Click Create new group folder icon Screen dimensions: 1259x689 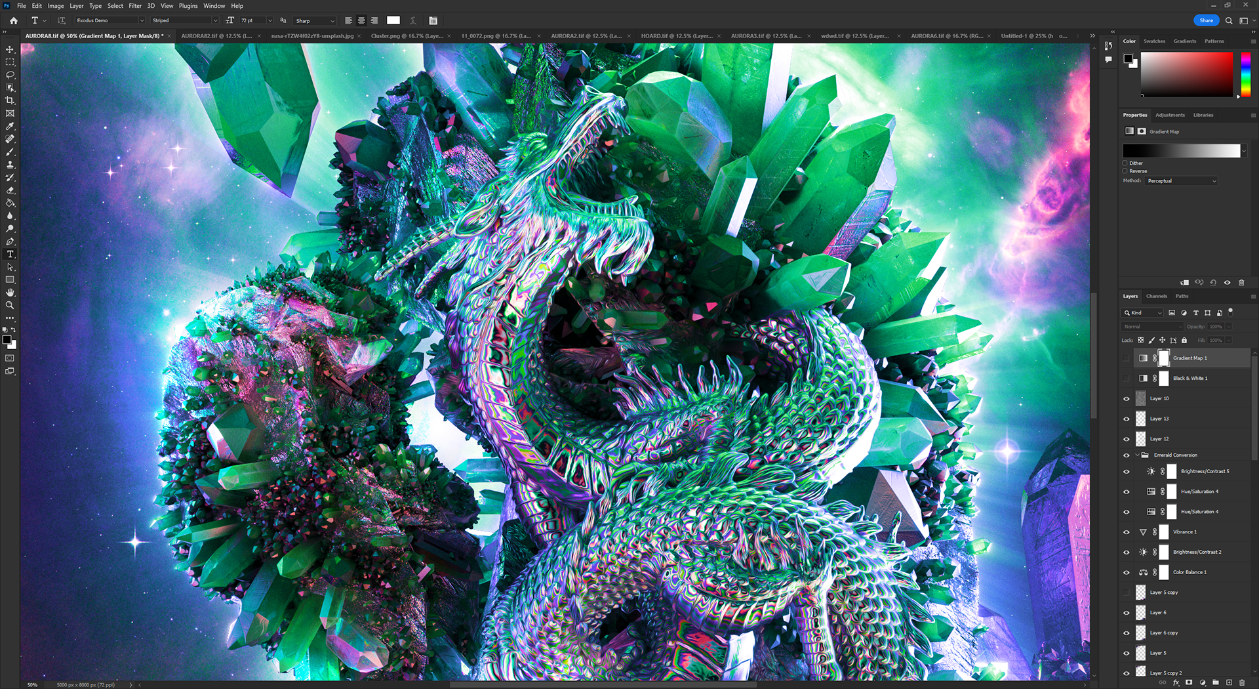coord(1216,682)
